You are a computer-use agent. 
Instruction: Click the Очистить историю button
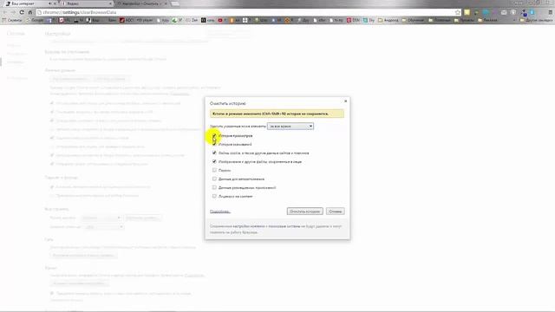[304, 211]
